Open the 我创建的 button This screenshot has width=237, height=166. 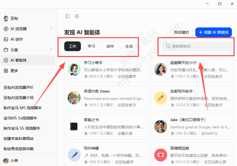(x=181, y=32)
